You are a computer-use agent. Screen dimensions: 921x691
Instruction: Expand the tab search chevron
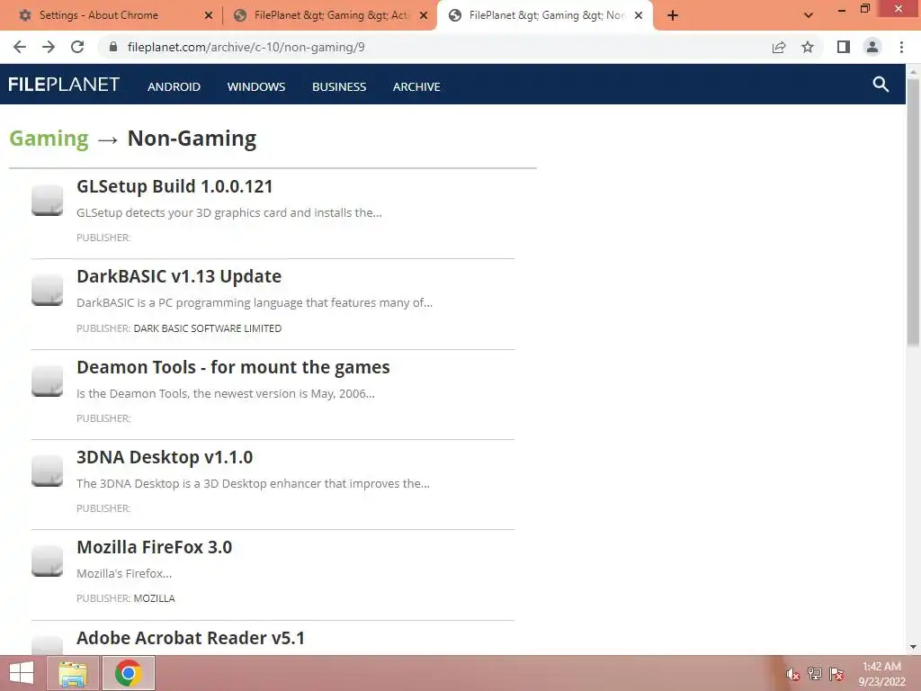809,15
